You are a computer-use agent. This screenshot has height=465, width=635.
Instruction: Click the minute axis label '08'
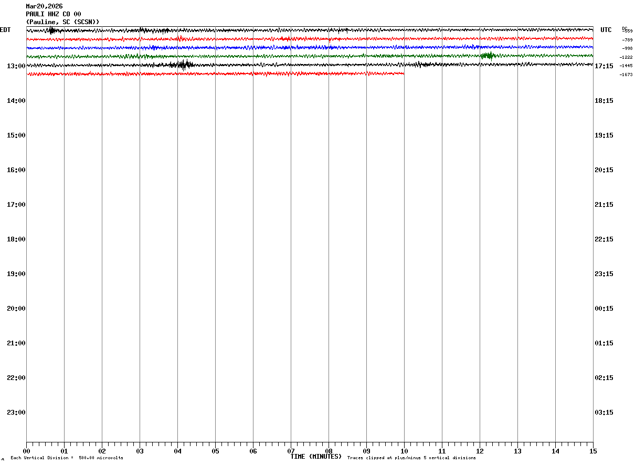coord(329,451)
